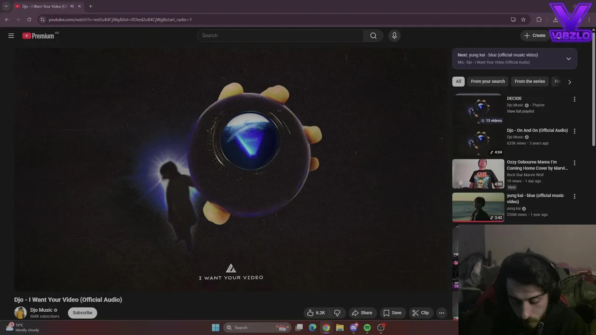This screenshot has height=335, width=596.
Task: Open OBS Studio from taskbar
Action: coord(381,328)
